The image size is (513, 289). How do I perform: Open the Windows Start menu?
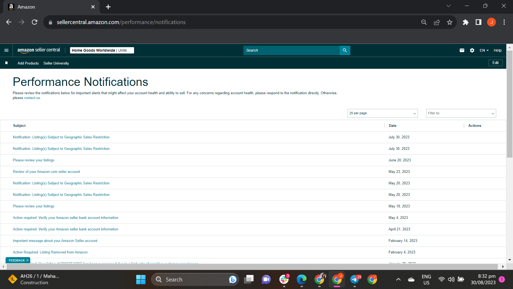[x=141, y=280]
